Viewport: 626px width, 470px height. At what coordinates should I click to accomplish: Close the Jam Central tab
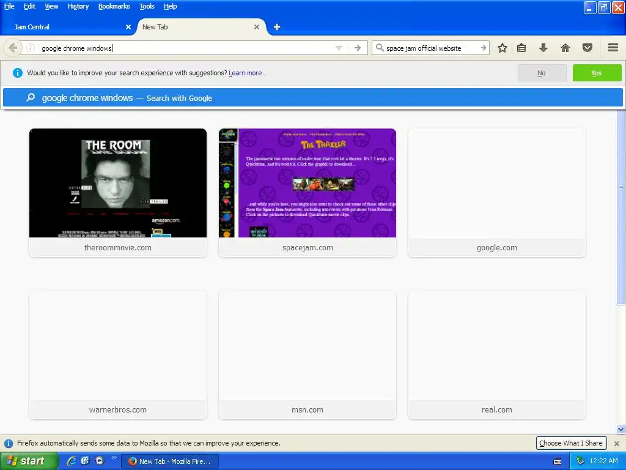pos(128,27)
